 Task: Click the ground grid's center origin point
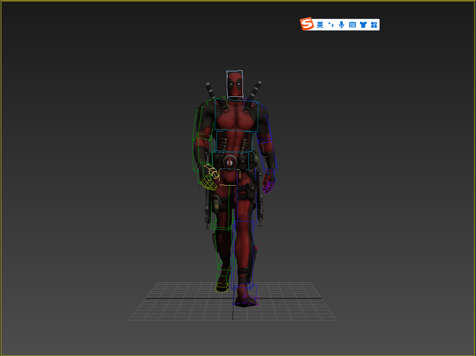(233, 298)
